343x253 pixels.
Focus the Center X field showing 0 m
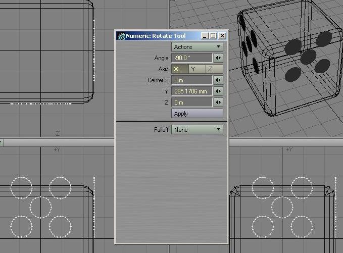(x=192, y=80)
